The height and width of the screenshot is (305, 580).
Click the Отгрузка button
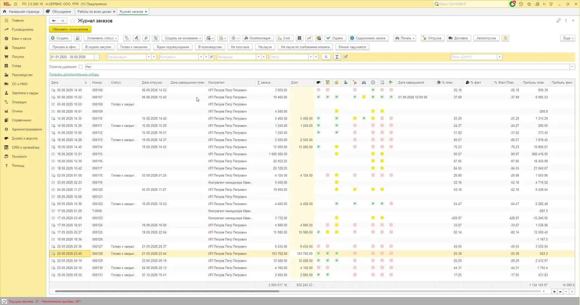[x=432, y=38]
